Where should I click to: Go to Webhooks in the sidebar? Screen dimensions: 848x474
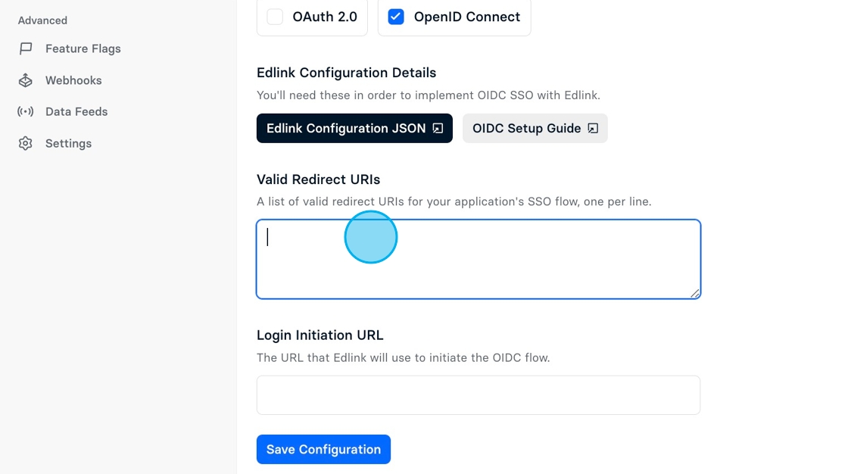tap(73, 80)
